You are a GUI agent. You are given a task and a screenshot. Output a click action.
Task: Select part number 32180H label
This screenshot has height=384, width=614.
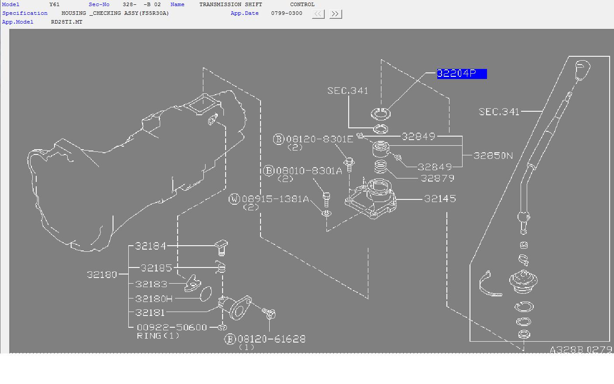click(x=154, y=299)
